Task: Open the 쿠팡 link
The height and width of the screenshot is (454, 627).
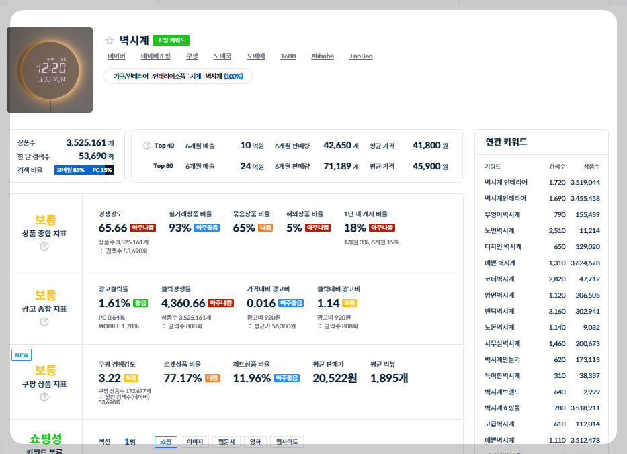Action: tap(192, 56)
